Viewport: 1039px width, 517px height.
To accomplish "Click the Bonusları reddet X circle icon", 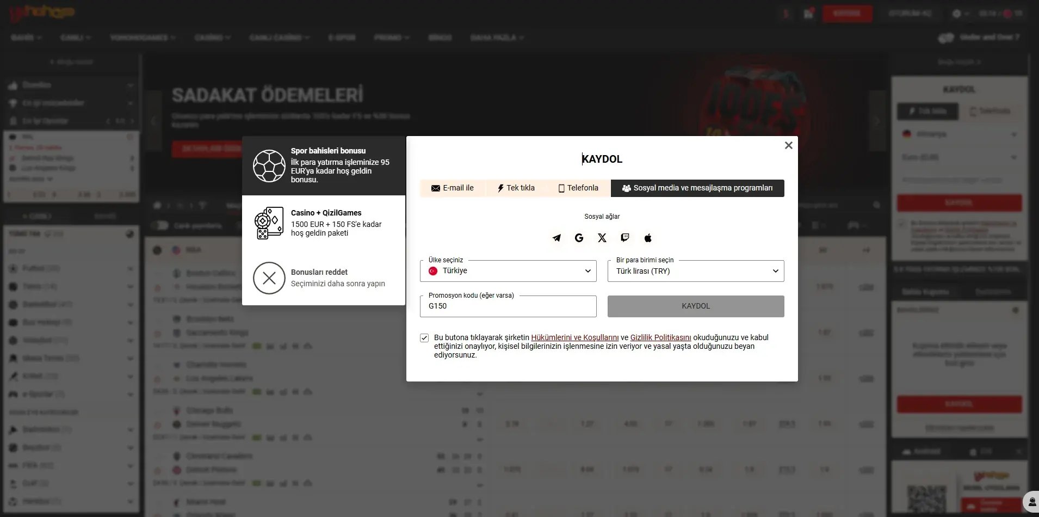I will pos(269,278).
